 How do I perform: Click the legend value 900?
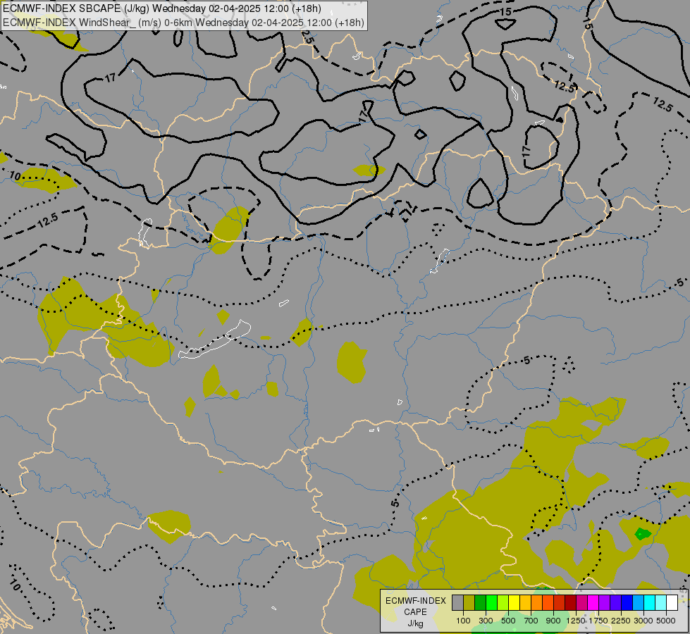point(553,621)
